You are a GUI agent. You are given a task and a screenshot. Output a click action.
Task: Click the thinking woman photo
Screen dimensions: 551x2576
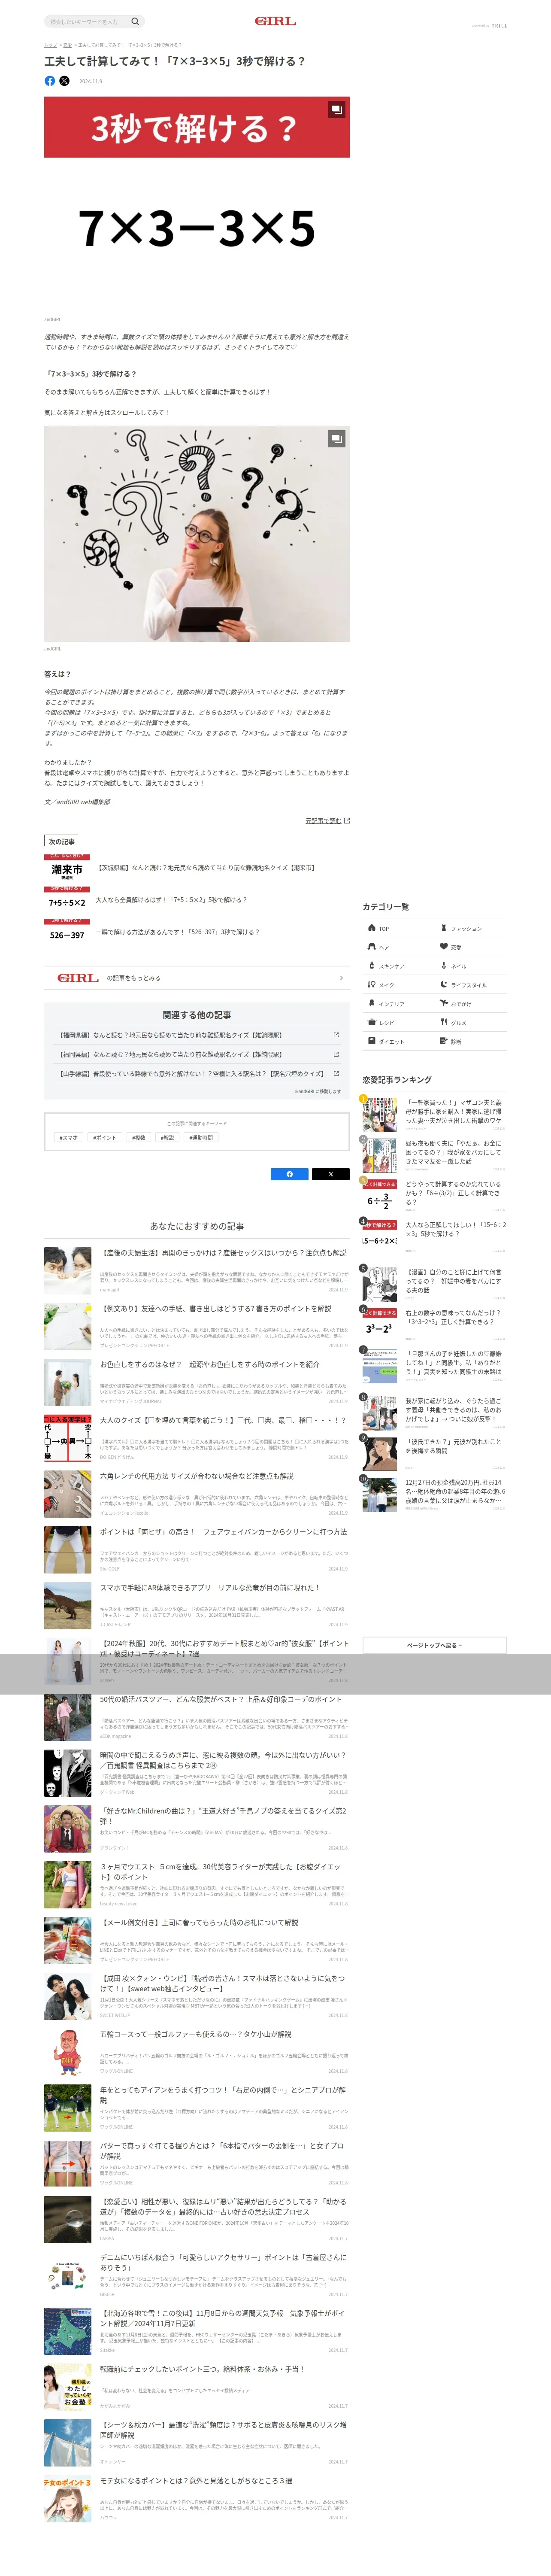tap(196, 534)
